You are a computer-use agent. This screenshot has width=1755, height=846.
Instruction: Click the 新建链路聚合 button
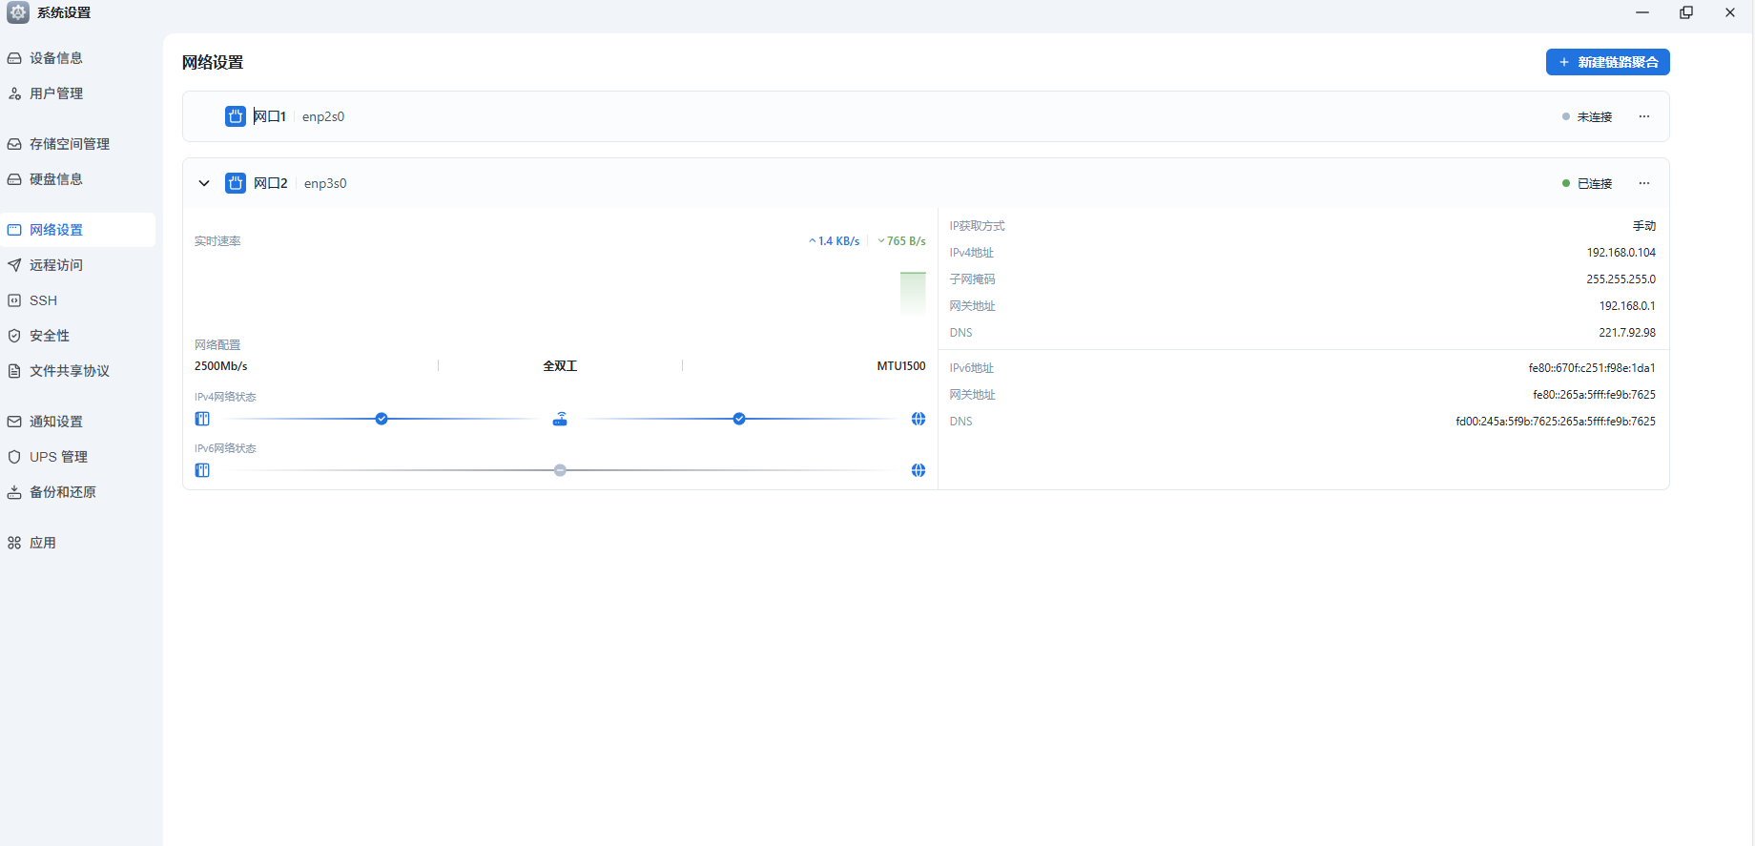[1607, 62]
